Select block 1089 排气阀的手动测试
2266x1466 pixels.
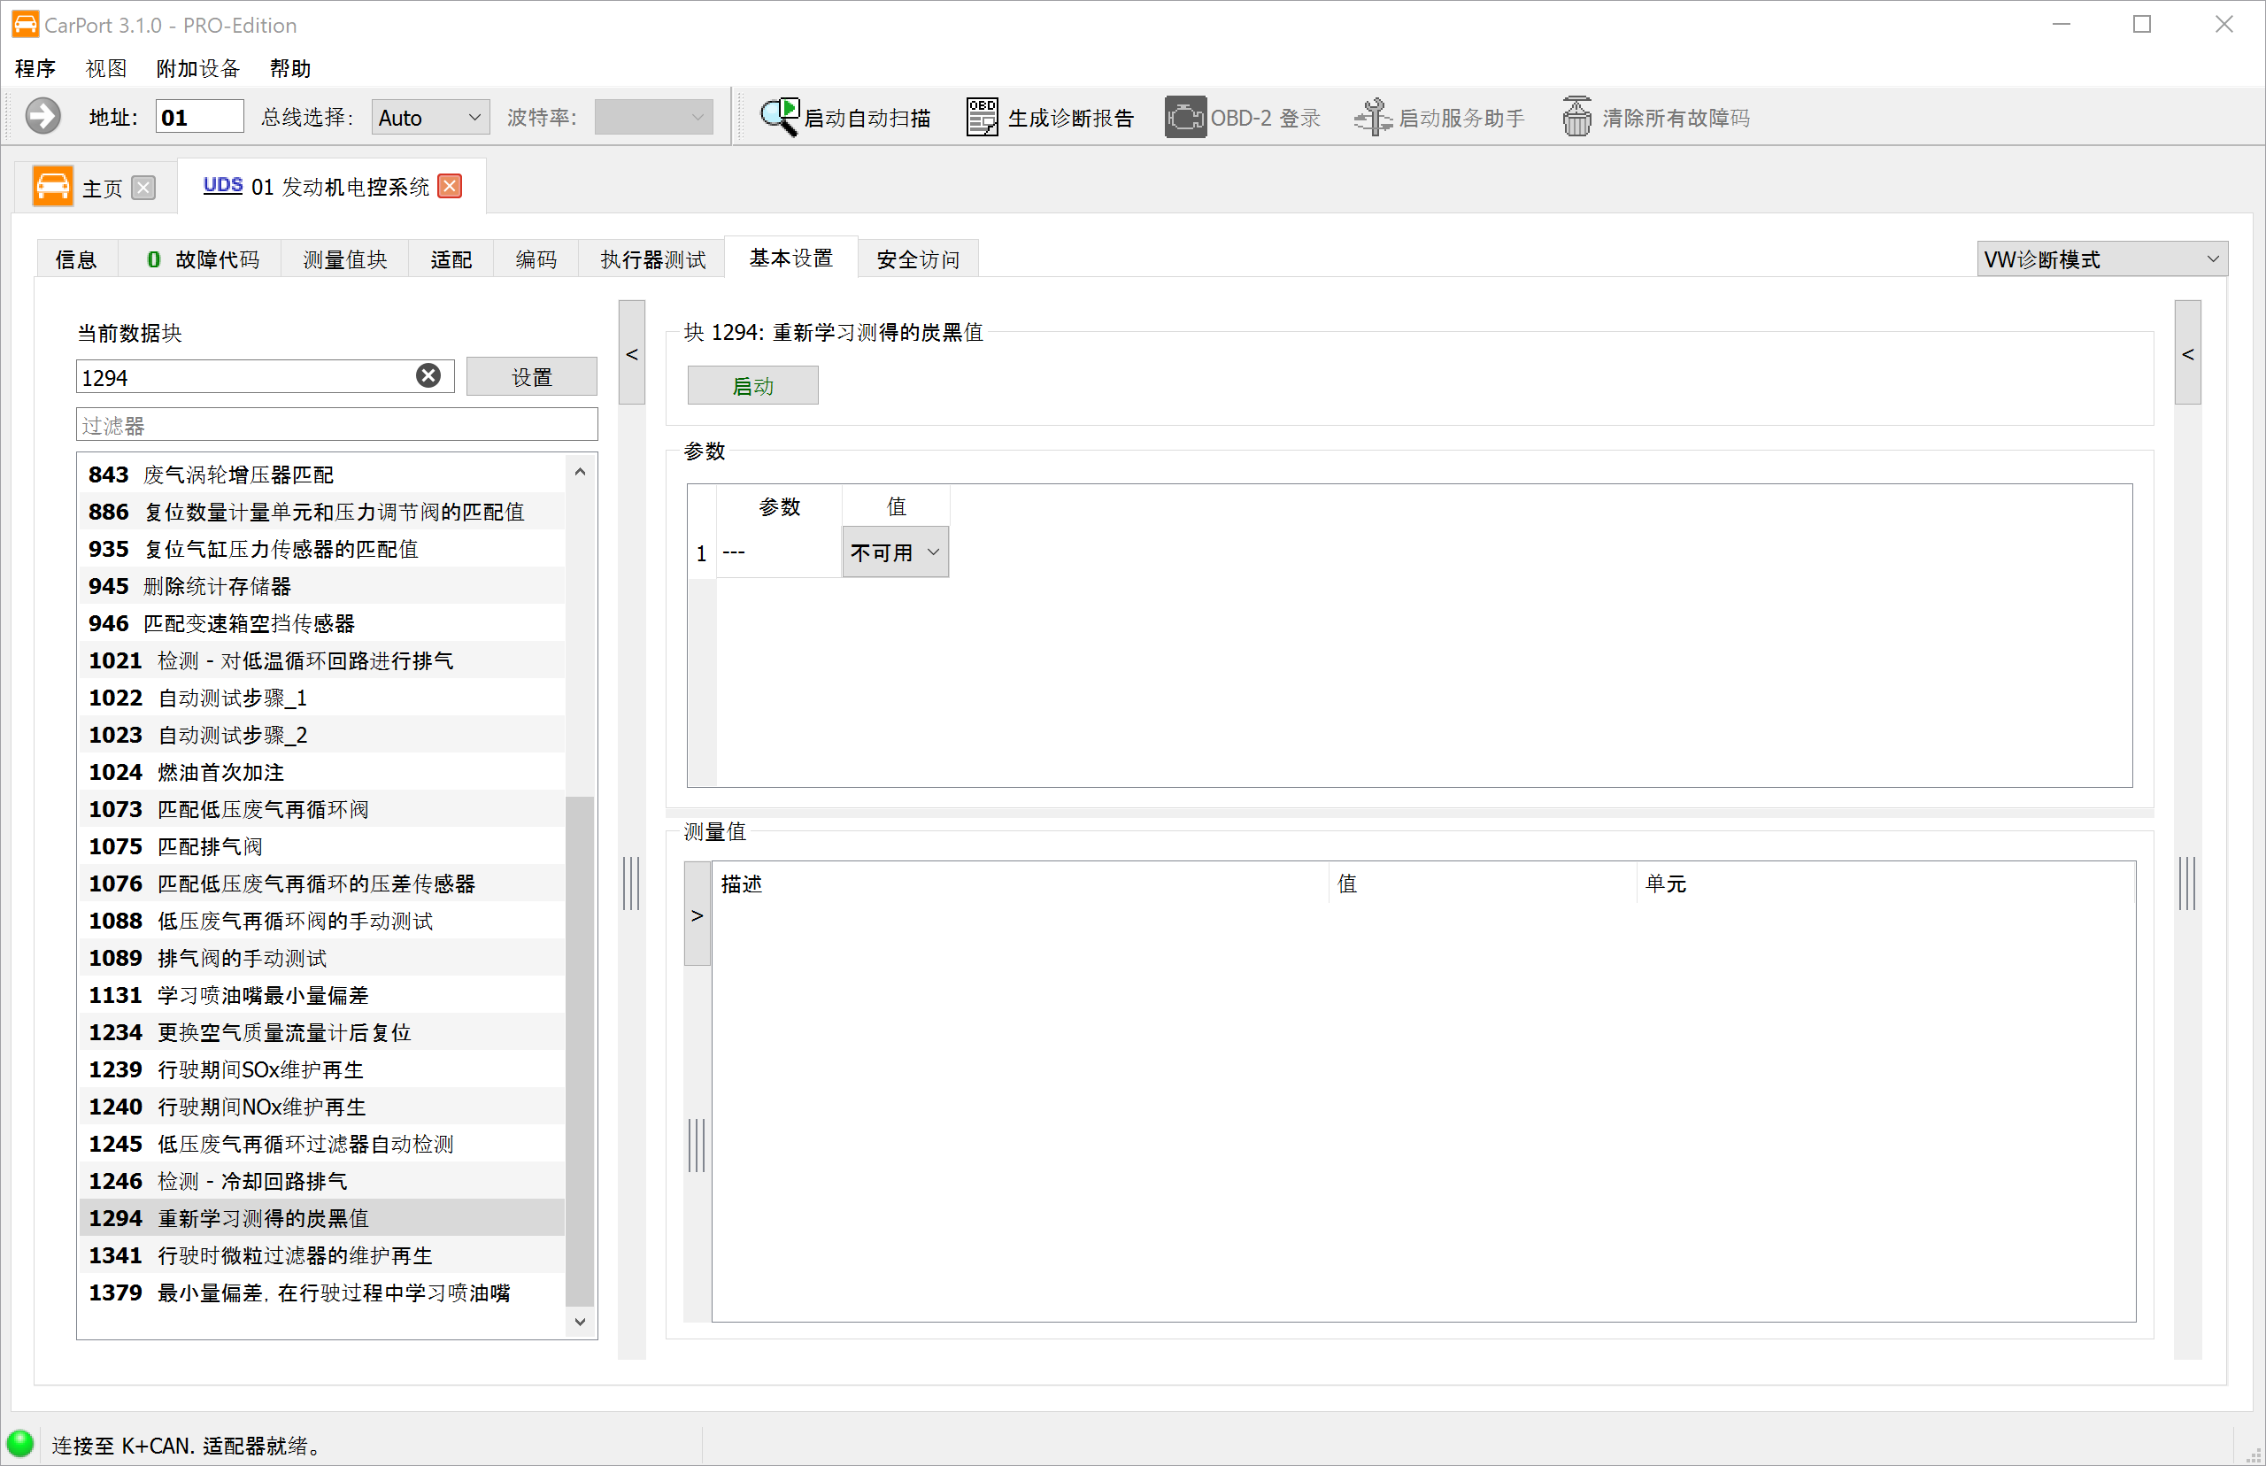click(321, 958)
